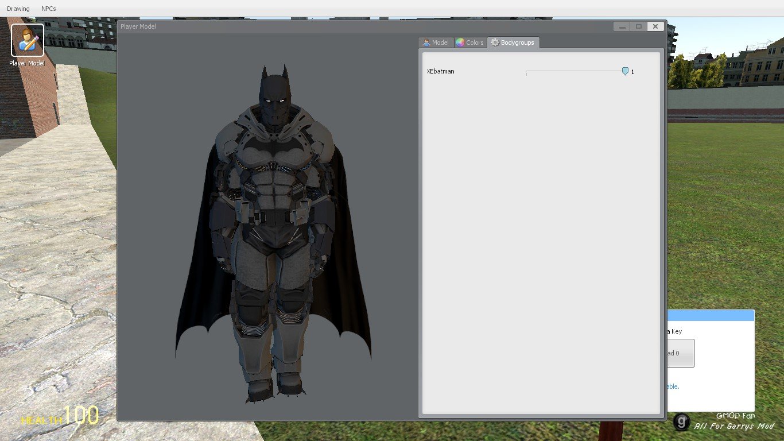Switch to the Colors tab

469,42
